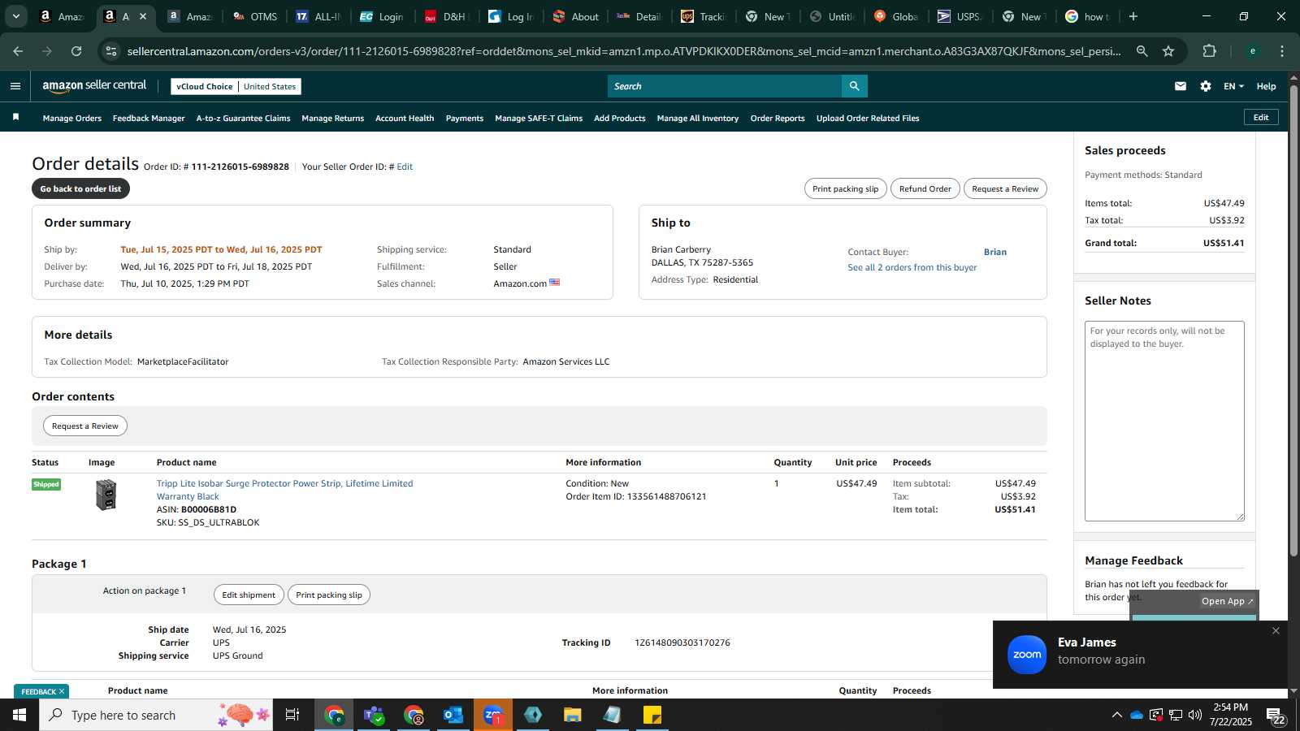The height and width of the screenshot is (731, 1300).
Task: Click the Chrome profile avatar
Action: [x=1253, y=51]
